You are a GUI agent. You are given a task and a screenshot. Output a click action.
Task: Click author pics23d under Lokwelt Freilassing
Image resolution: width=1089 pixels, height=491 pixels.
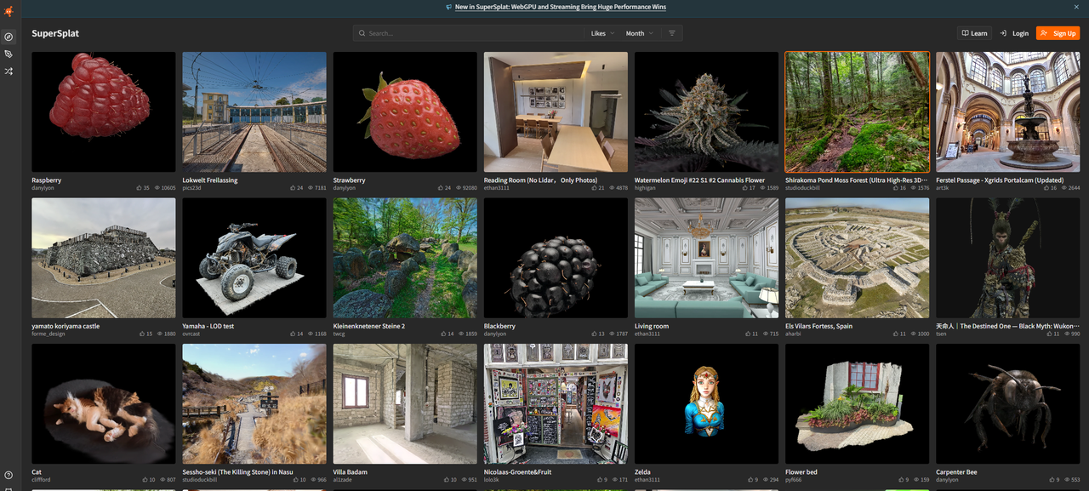point(191,188)
